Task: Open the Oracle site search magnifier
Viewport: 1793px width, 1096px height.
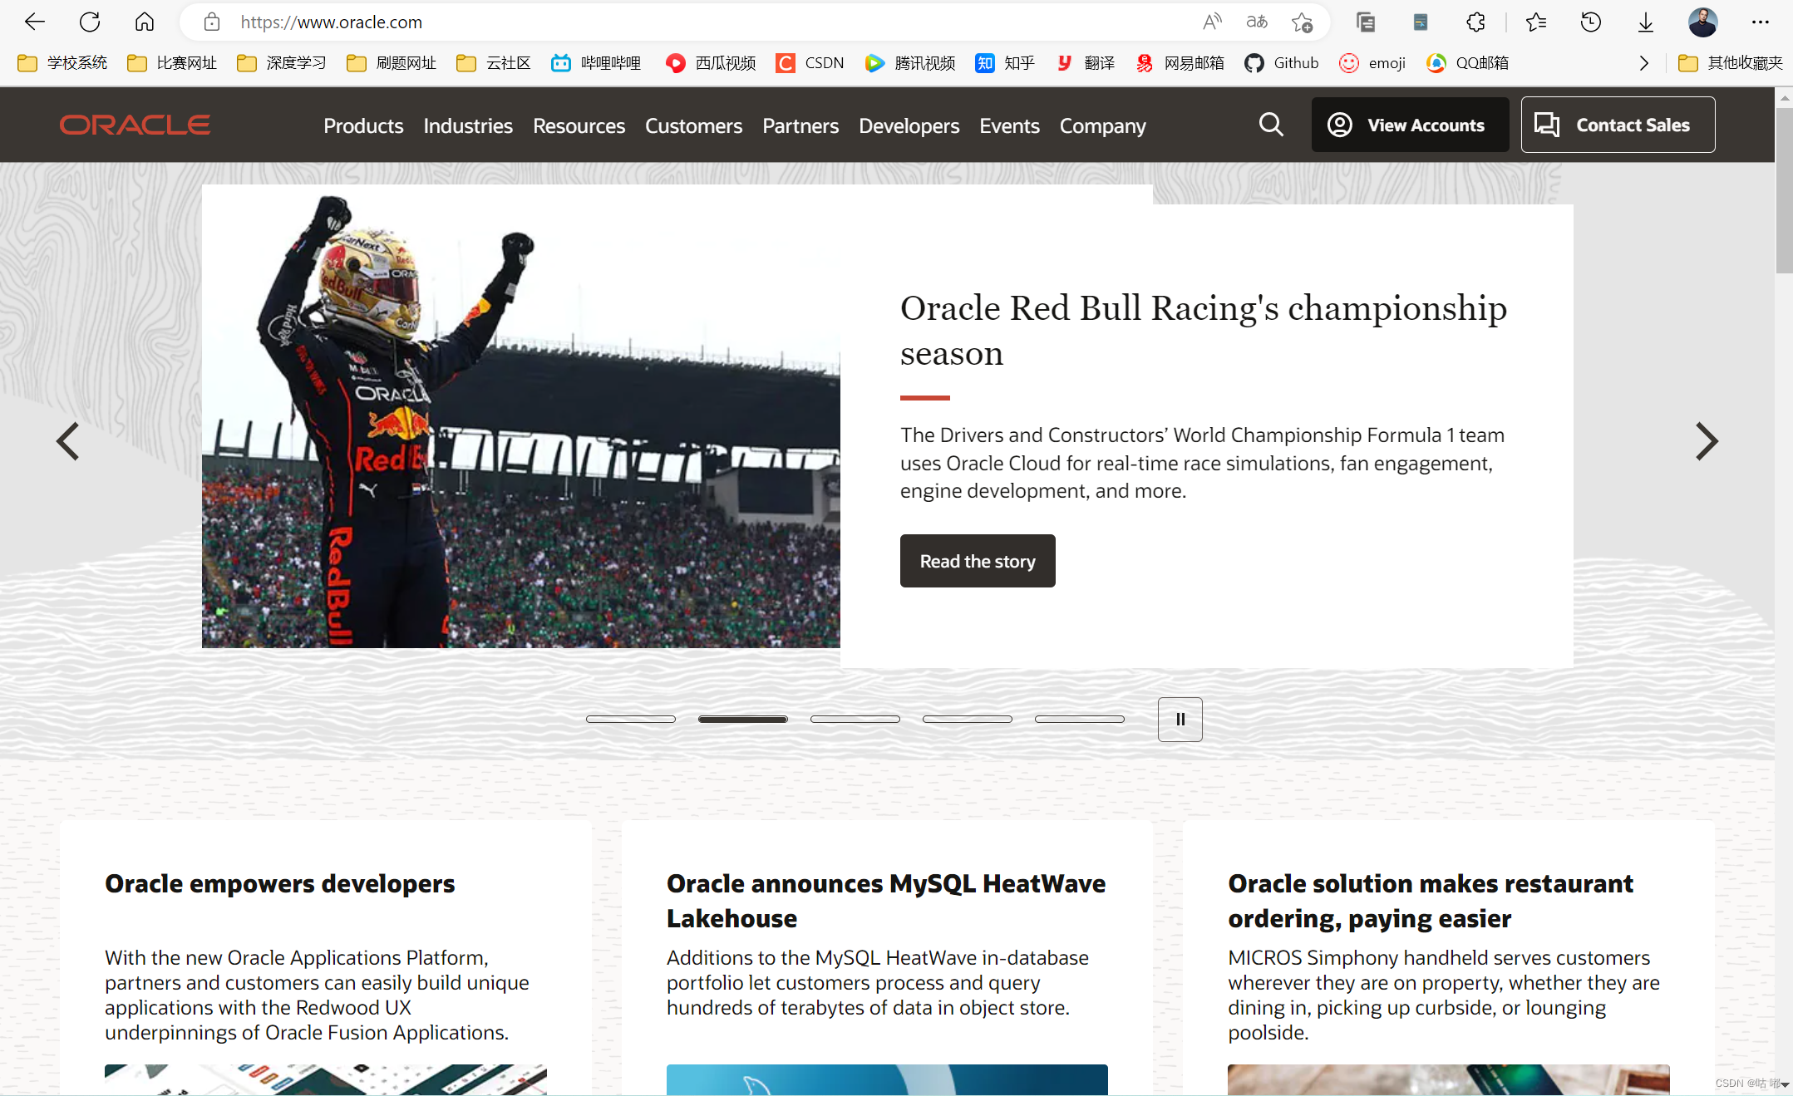Action: coord(1271,125)
